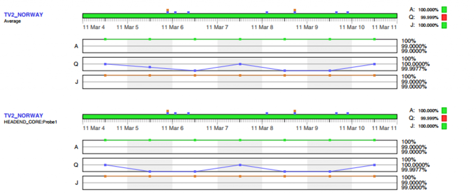Screen dimensions: 476x195
Task: Click green A status square in Average panel
Action: click(444, 9)
